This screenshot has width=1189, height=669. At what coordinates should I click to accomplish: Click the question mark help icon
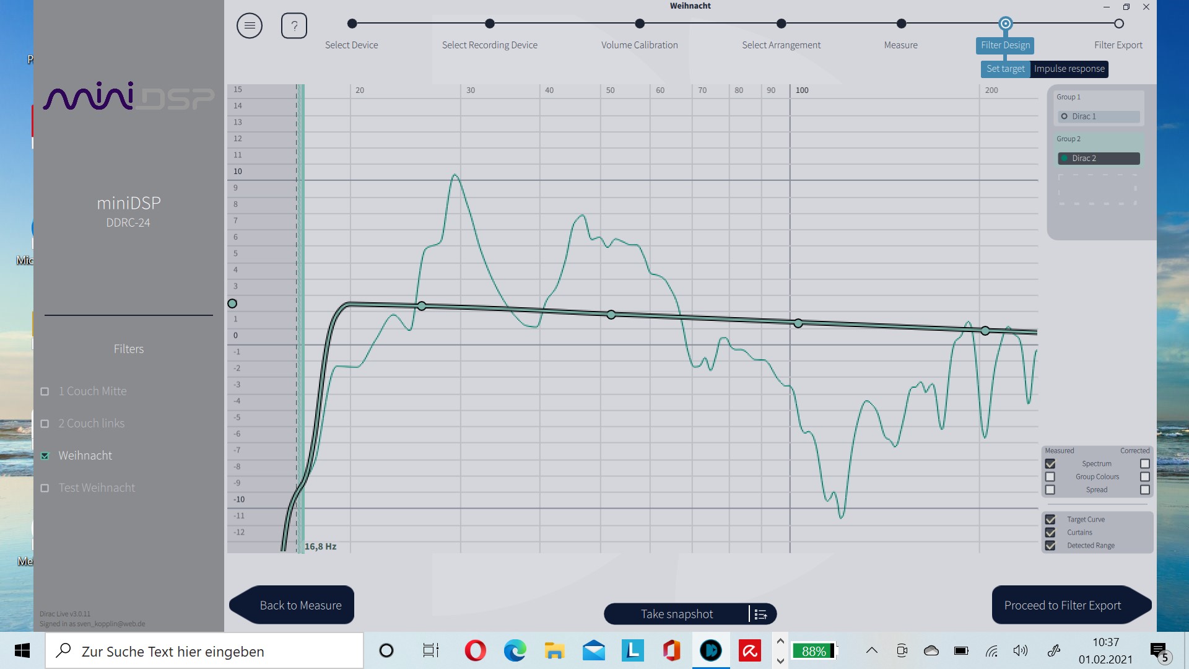(x=294, y=26)
